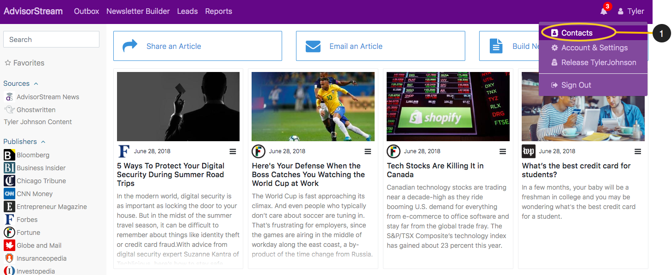Open the notifications bell icon
This screenshot has height=275, width=672.
[x=604, y=11]
